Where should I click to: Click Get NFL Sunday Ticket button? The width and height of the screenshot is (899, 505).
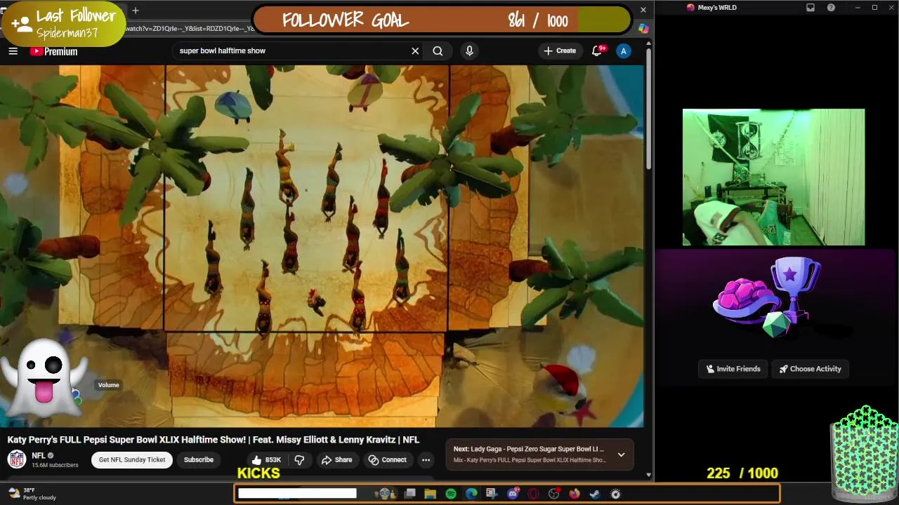pyautogui.click(x=132, y=459)
